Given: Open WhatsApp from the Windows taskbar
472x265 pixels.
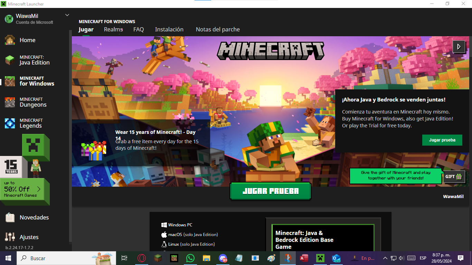Looking at the screenshot, I should (x=190, y=258).
